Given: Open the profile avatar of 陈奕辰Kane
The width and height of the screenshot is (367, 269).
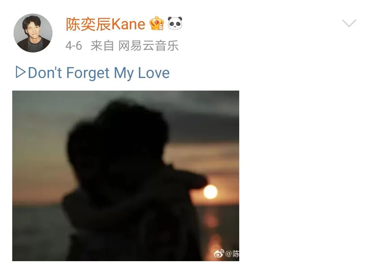Looking at the screenshot, I should tap(33, 33).
